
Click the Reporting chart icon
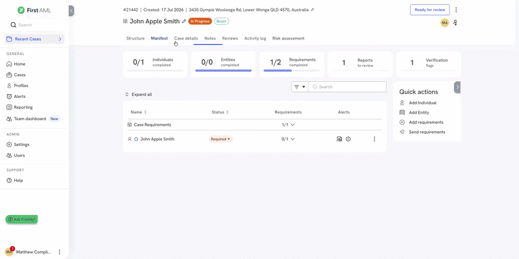coord(9,107)
